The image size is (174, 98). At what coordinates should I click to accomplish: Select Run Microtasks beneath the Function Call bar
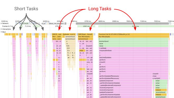pyautogui.click(x=134, y=37)
